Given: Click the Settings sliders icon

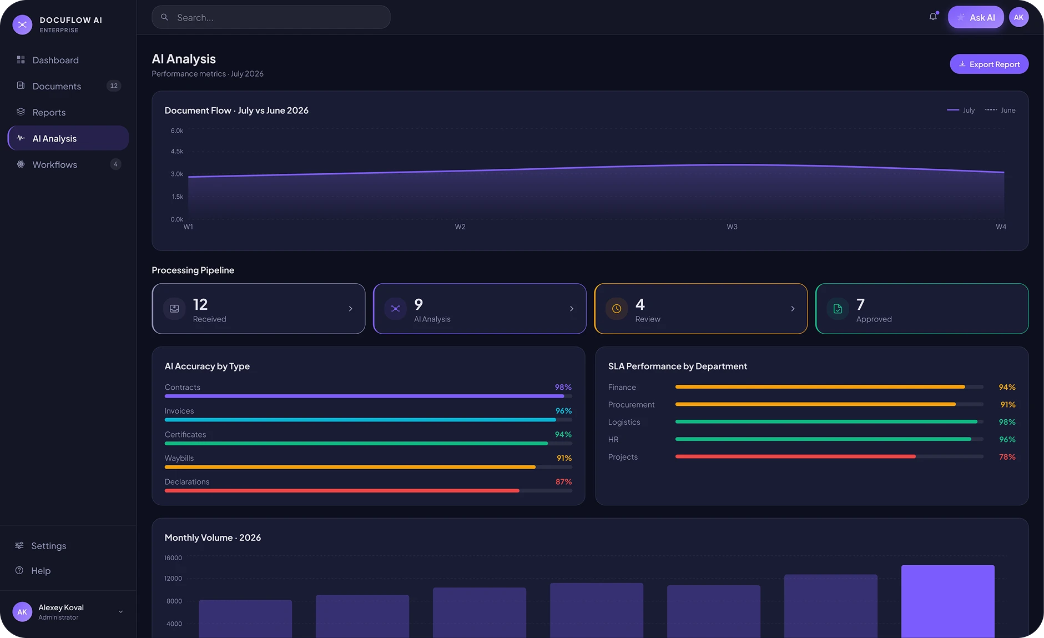Looking at the screenshot, I should click(19, 545).
